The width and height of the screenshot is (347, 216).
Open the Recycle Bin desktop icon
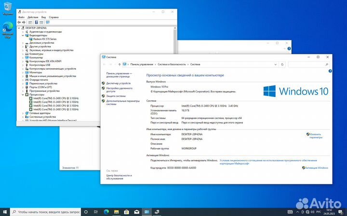(x=8, y=9)
